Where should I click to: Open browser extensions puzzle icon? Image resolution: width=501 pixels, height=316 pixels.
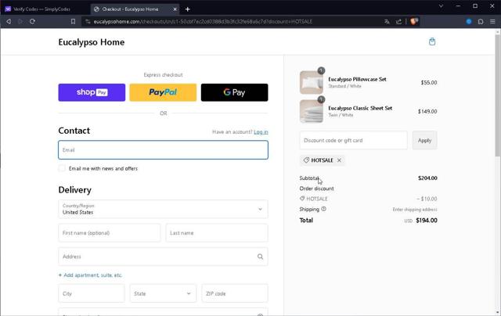481,21
